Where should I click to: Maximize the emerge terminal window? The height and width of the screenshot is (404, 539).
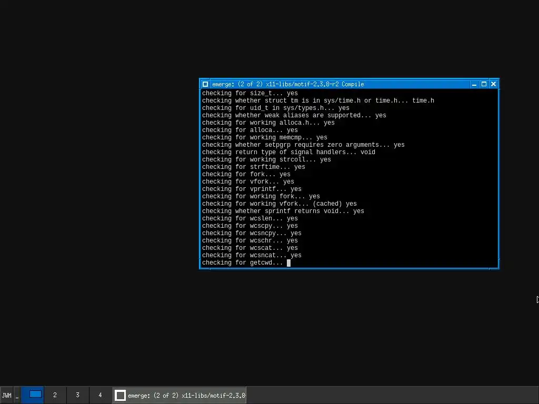click(484, 84)
